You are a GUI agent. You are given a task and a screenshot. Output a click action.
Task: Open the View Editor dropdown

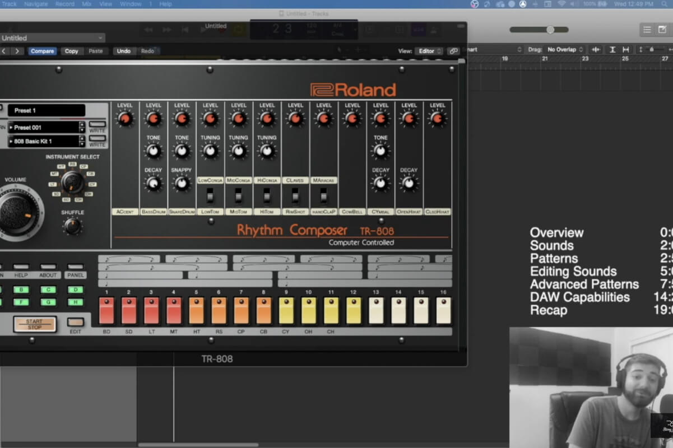click(x=429, y=51)
